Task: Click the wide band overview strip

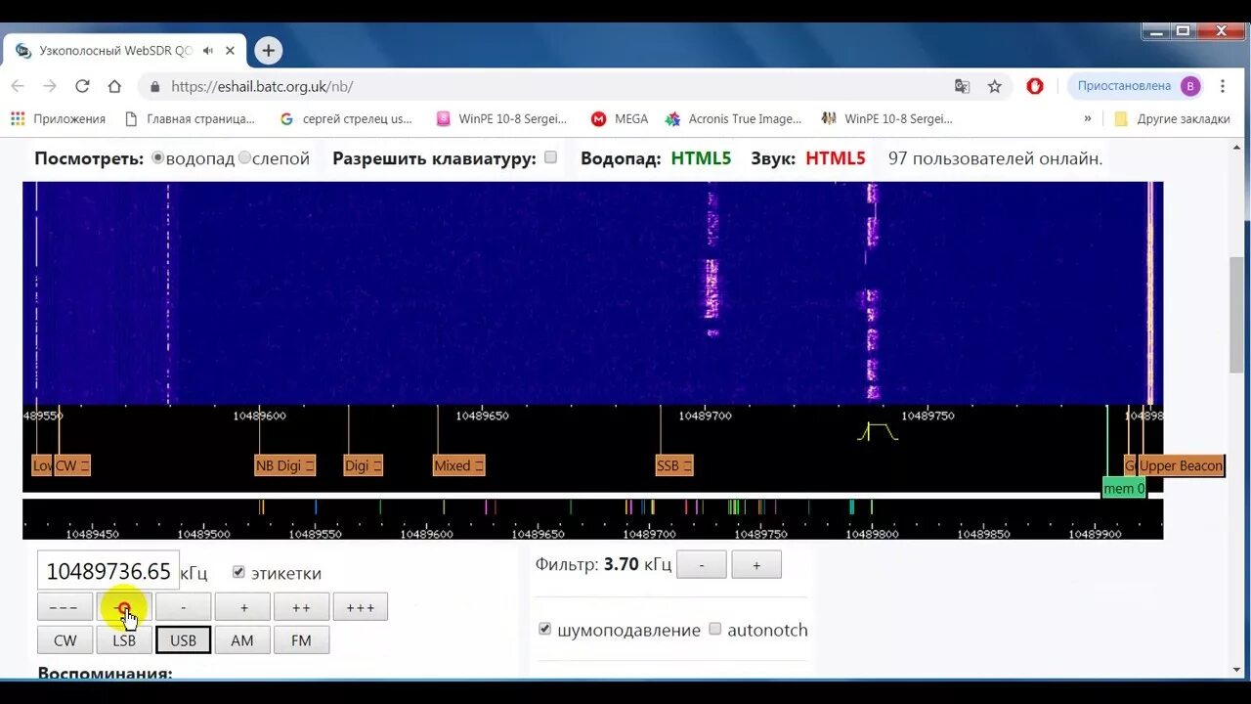Action: [592, 519]
